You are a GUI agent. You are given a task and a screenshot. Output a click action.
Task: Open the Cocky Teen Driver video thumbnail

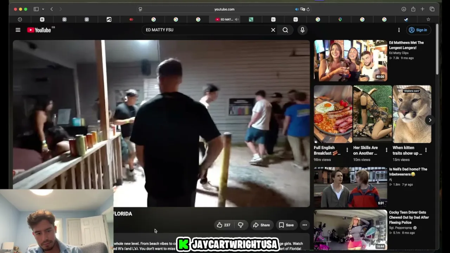tap(351, 230)
